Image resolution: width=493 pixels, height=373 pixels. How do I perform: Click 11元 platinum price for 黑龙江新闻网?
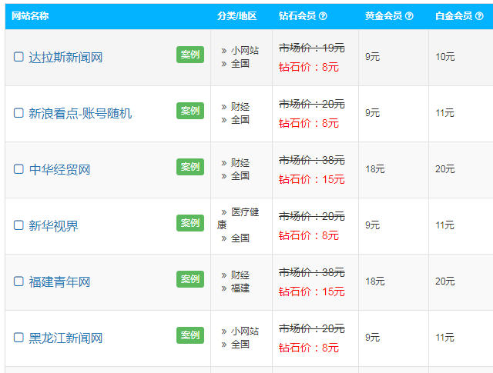click(445, 338)
